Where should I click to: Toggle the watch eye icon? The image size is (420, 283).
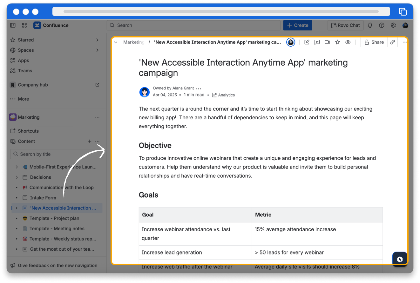(348, 42)
